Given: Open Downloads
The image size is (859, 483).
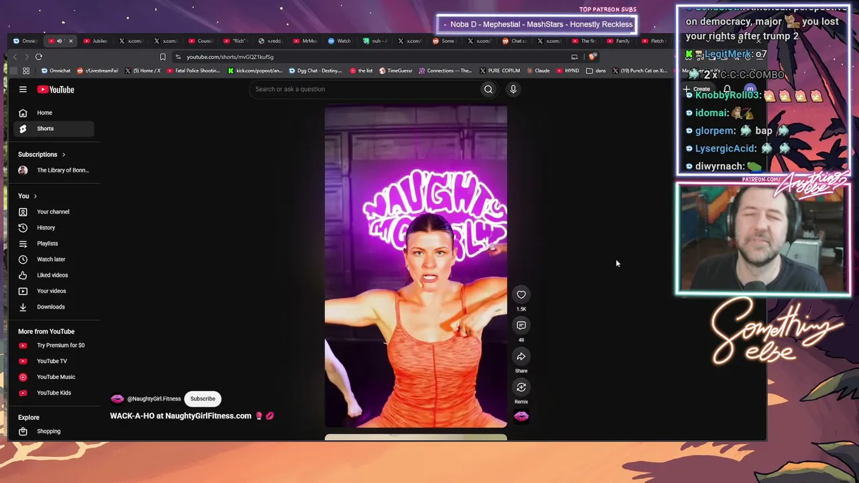Looking at the screenshot, I should [x=54, y=307].
